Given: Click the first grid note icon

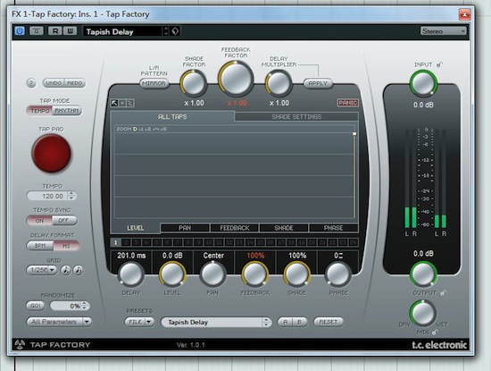Looking at the screenshot, I should coord(66,270).
